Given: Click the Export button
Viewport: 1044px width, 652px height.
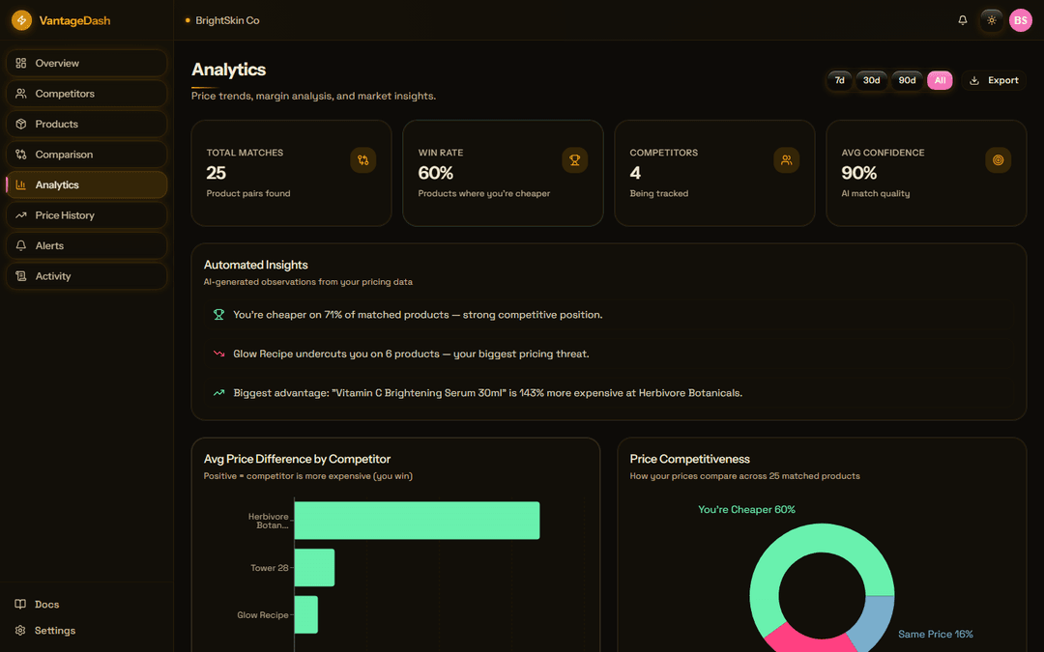Looking at the screenshot, I should coord(994,80).
